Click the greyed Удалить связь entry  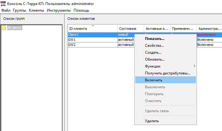pyautogui.click(x=165, y=111)
